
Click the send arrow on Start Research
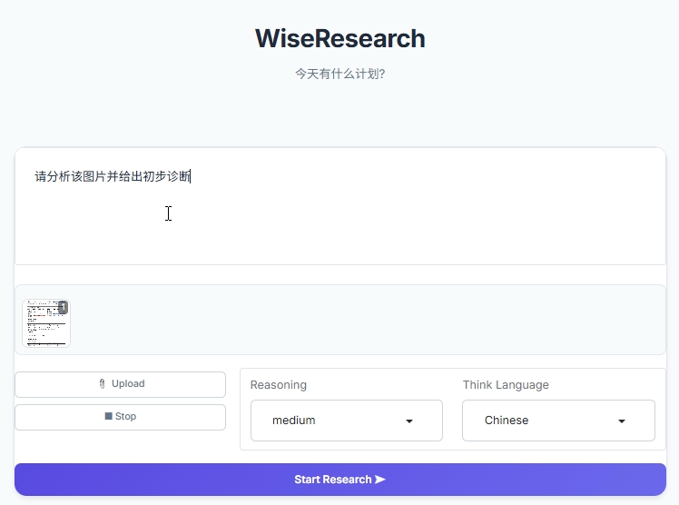(x=380, y=480)
